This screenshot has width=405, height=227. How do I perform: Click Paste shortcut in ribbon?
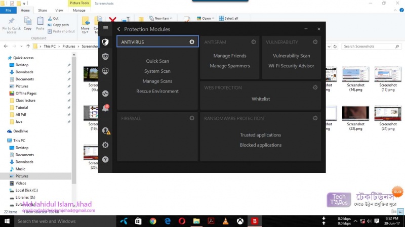click(x=61, y=31)
